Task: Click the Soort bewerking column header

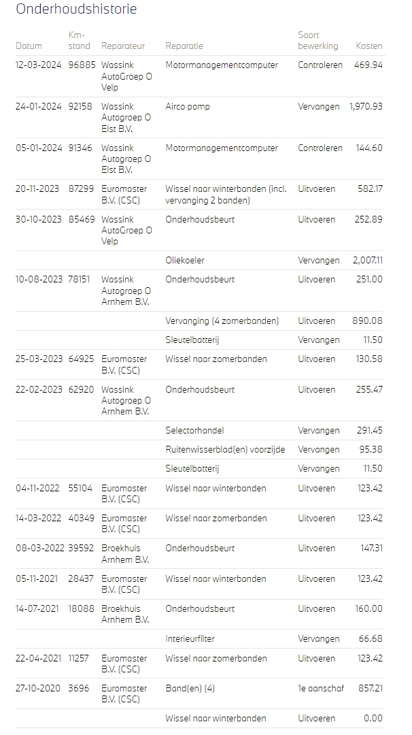Action: click(x=317, y=41)
